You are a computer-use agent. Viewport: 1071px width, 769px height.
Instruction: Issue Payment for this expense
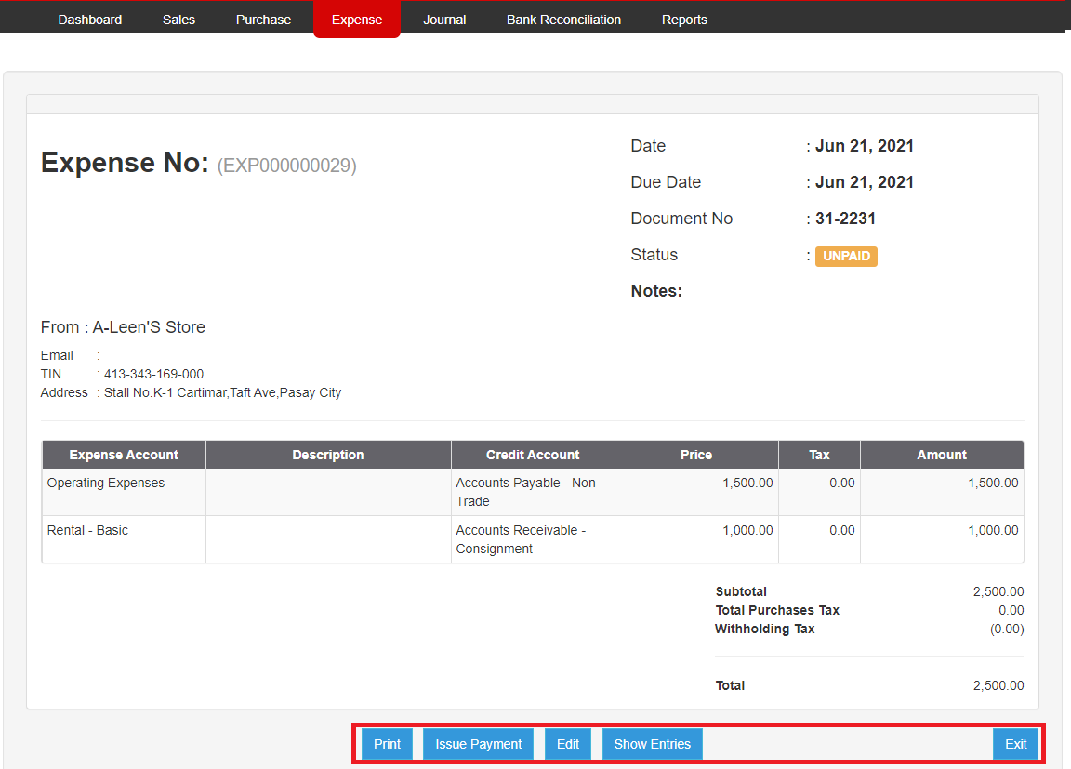pyautogui.click(x=478, y=744)
